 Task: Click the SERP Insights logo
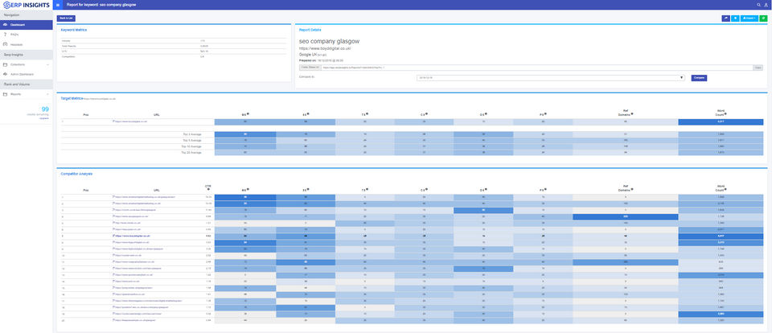[x=25, y=5]
